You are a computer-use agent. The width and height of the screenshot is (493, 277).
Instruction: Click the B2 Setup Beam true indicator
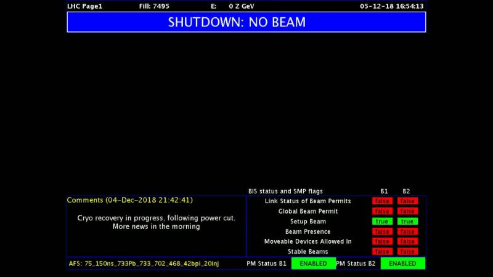click(x=407, y=222)
